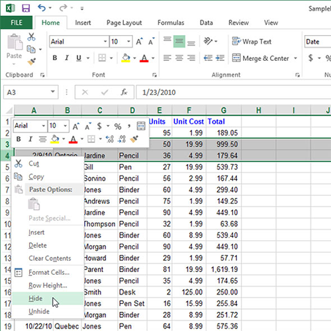Open the ribbon font size dropdown
Image resolution: width=331 pixels, height=331 pixels.
click(x=128, y=41)
